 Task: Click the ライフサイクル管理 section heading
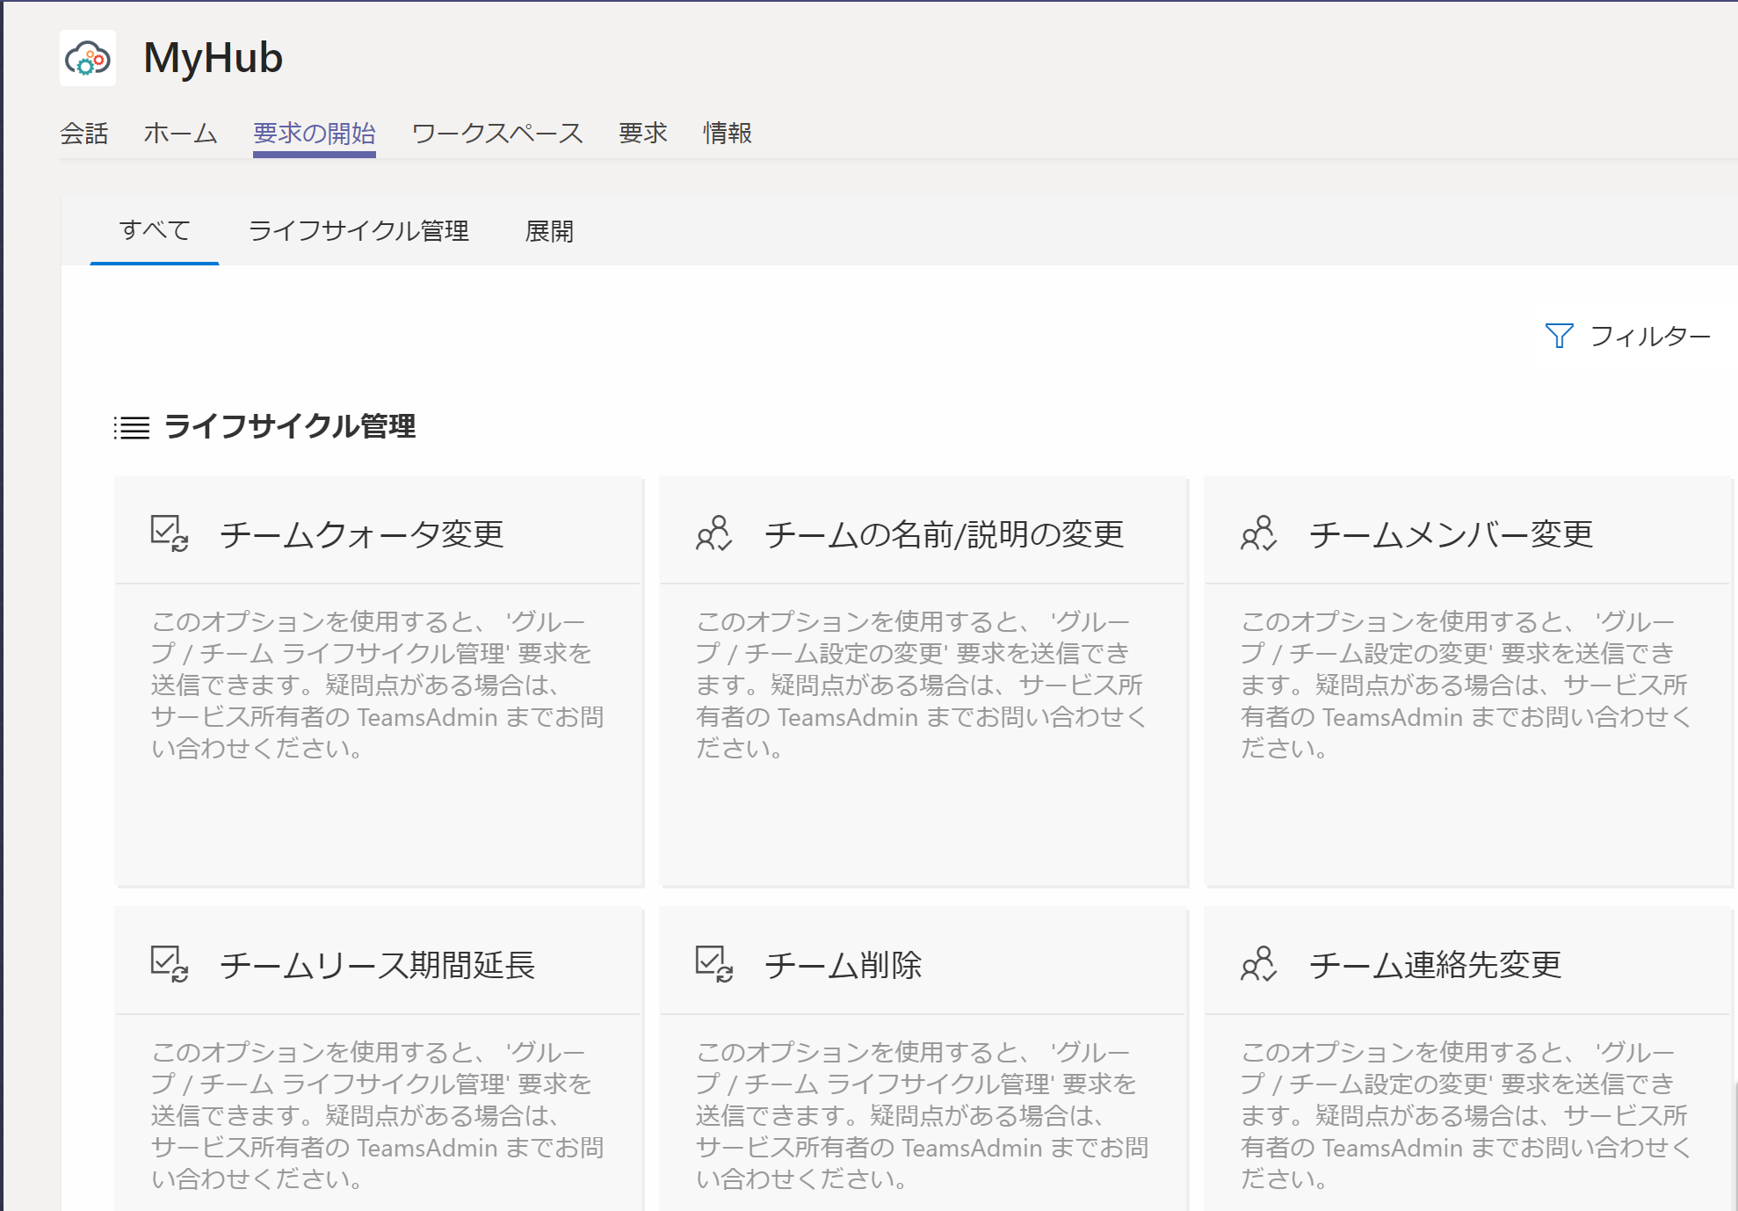[290, 427]
